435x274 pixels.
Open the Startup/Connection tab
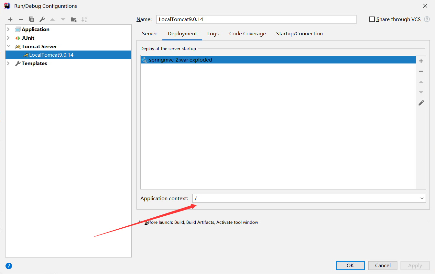(299, 34)
